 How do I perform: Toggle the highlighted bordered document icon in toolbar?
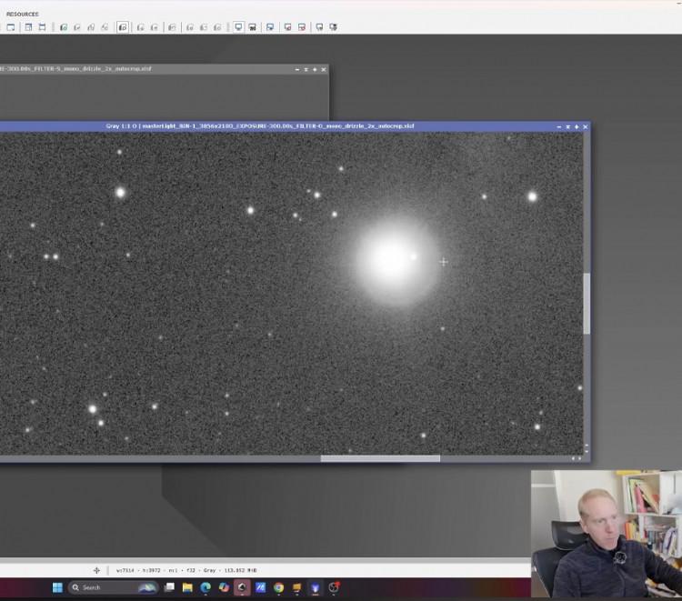123,27
